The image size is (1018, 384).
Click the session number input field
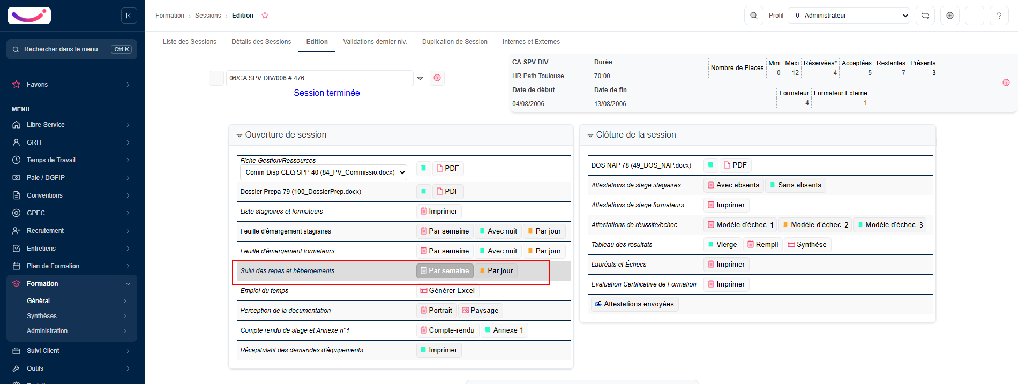click(319, 78)
